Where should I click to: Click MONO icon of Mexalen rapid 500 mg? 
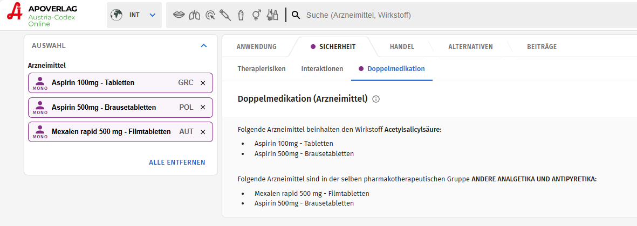[x=40, y=132]
